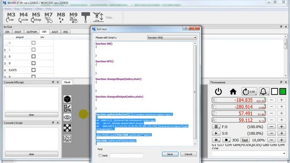Cancel the Edit text dialog
This screenshot has height=163, width=290.
[x=188, y=154]
